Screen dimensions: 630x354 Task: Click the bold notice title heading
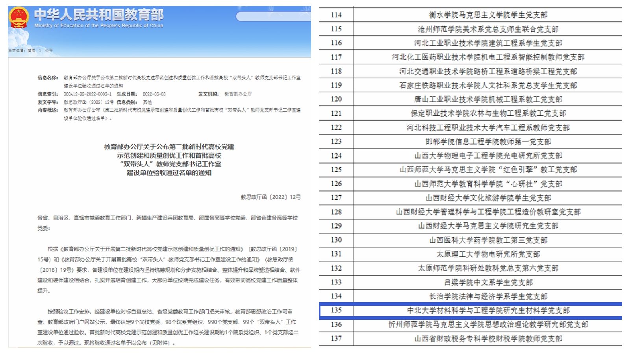[x=169, y=160]
